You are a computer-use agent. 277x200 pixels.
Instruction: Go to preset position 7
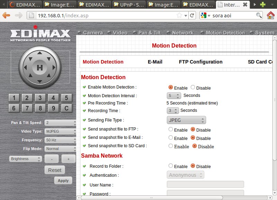click(27, 108)
